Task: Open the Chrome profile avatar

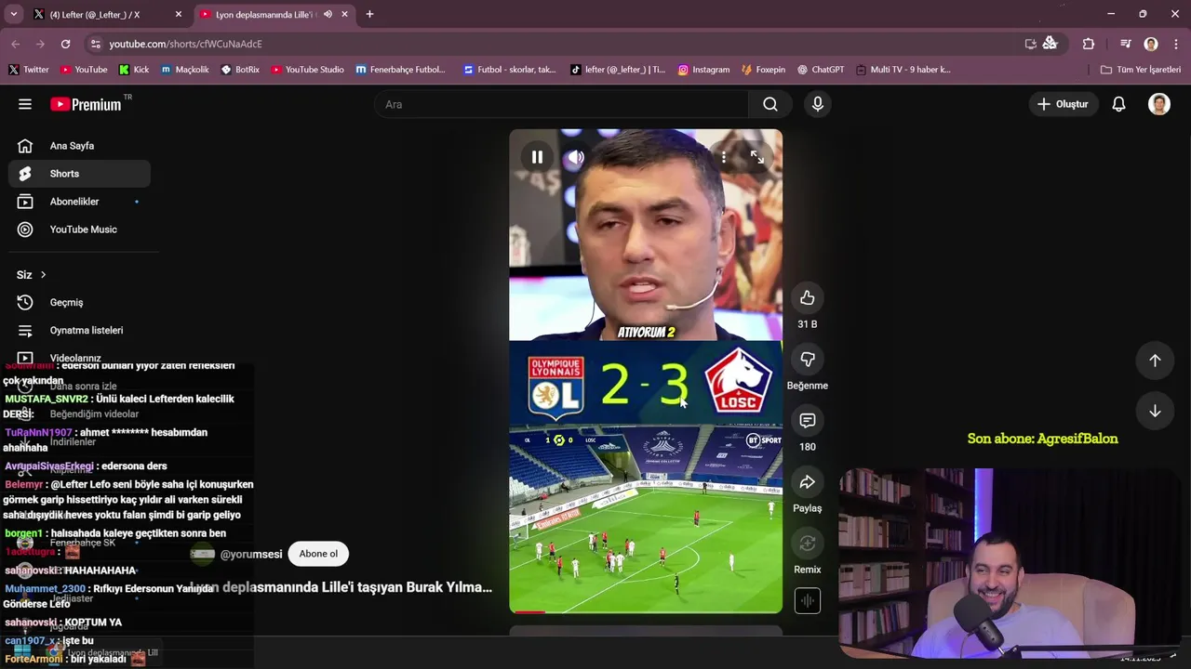Action: click(1151, 44)
